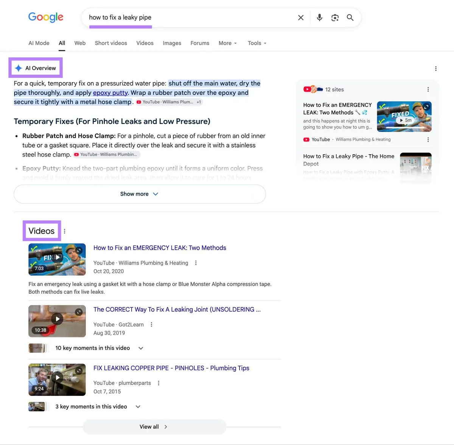Expand AI Overview with Show more
Viewport: 454px width, 445px height.
[140, 194]
